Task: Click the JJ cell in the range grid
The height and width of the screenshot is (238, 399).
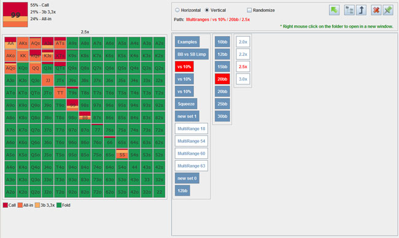Action: 48,80
